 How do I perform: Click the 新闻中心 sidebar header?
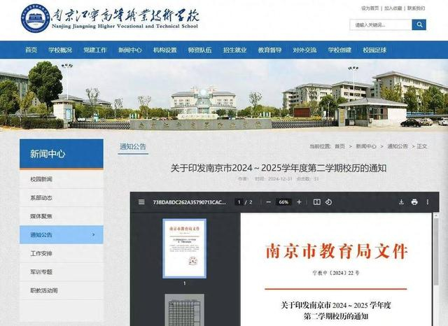click(62, 154)
